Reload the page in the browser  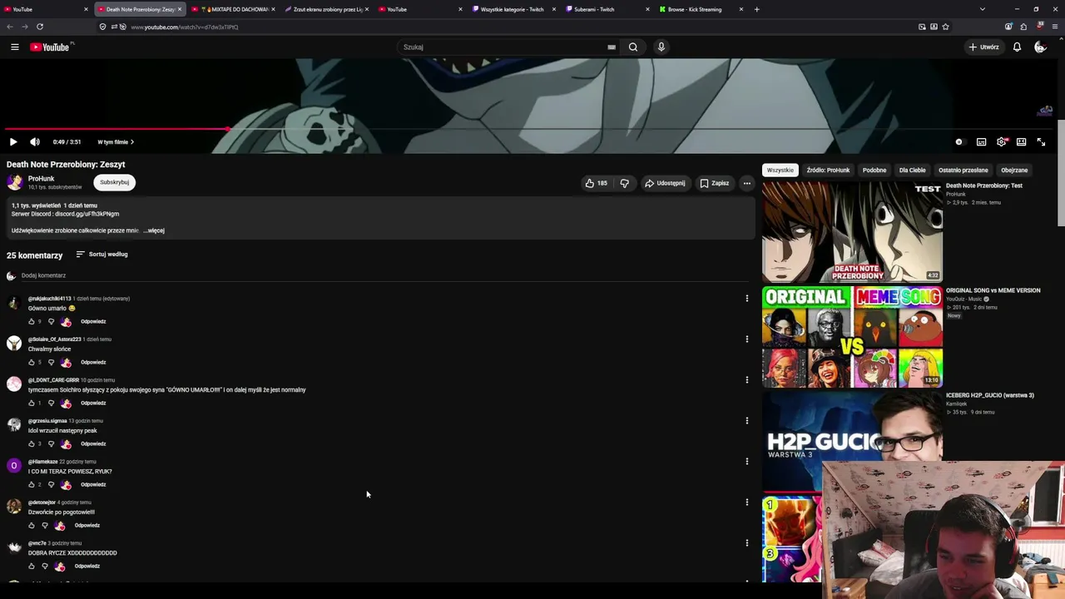click(x=39, y=27)
